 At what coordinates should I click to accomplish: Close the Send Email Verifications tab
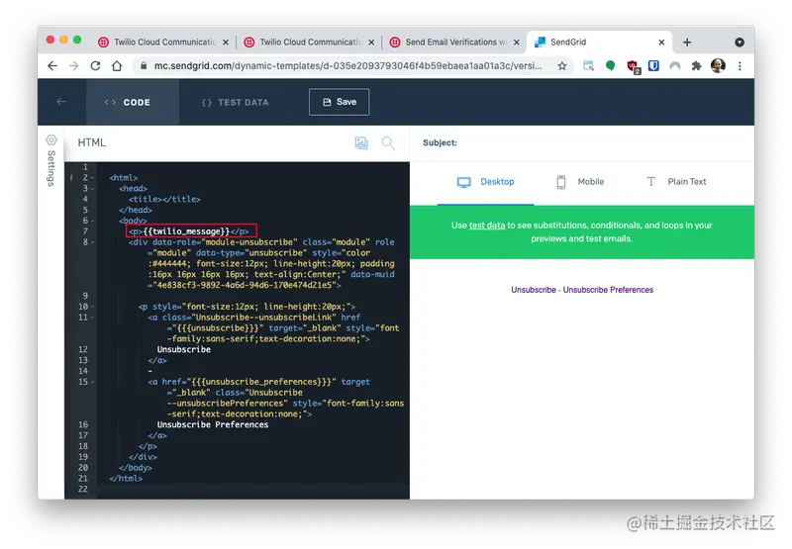pyautogui.click(x=516, y=43)
